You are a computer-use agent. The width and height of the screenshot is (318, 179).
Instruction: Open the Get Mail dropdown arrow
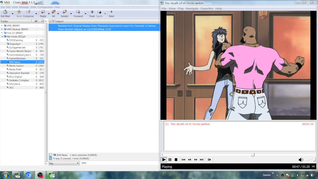[x=13, y=14]
